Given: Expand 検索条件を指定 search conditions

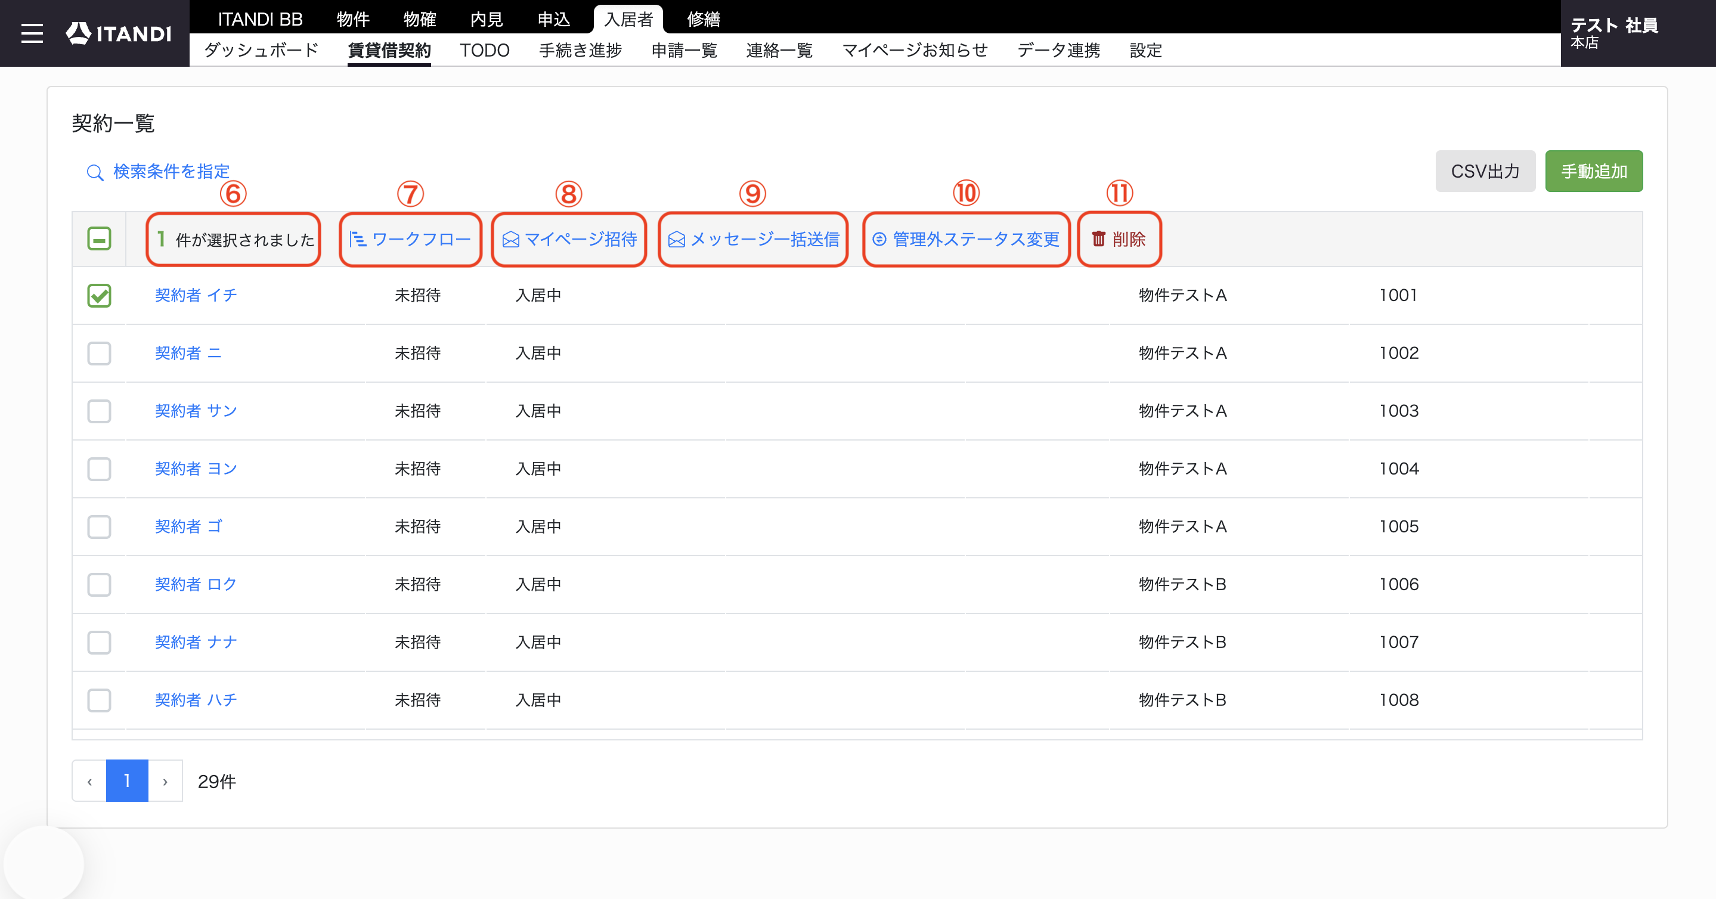Looking at the screenshot, I should coord(171,172).
